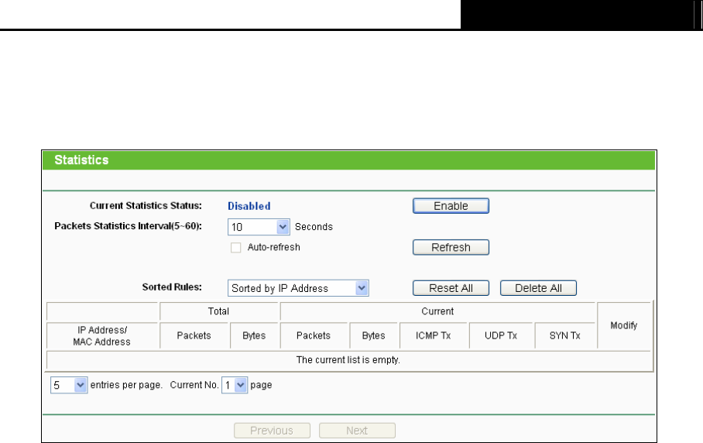Click the IP Address/MAC Address column header

click(x=101, y=336)
